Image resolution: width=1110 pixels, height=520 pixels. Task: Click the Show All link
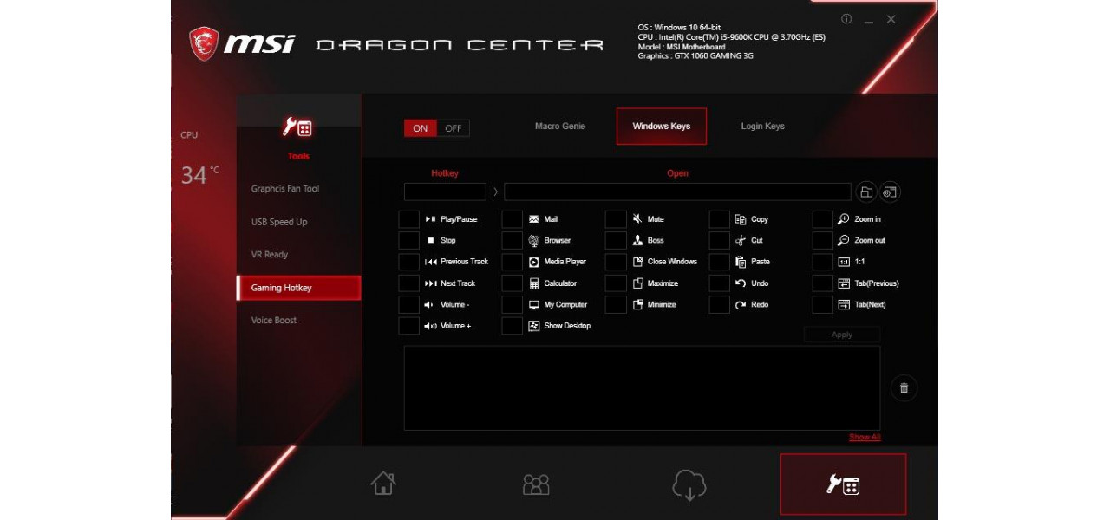pyautogui.click(x=865, y=438)
